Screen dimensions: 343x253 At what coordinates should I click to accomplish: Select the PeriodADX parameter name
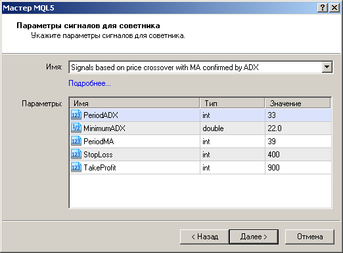point(101,115)
